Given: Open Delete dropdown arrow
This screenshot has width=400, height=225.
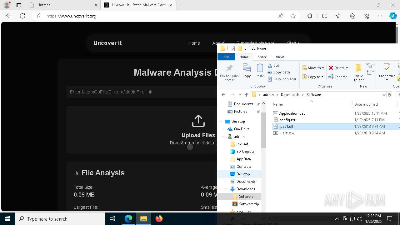Looking at the screenshot, I should tap(347, 68).
